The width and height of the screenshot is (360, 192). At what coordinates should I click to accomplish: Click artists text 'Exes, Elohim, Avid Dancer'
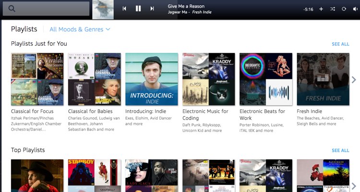point(148,118)
